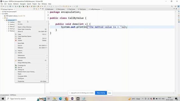This screenshot has width=180, height=101.
Task: Open Microsoft Edge from taskbar
Action: pyautogui.click(x=60, y=98)
